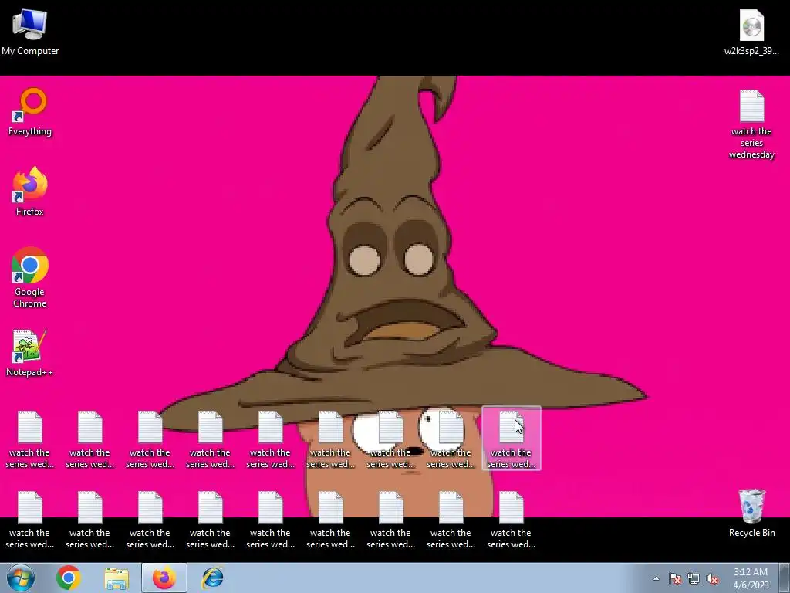790x593 pixels.
Task: Click the Show desktop button
Action: (x=785, y=578)
